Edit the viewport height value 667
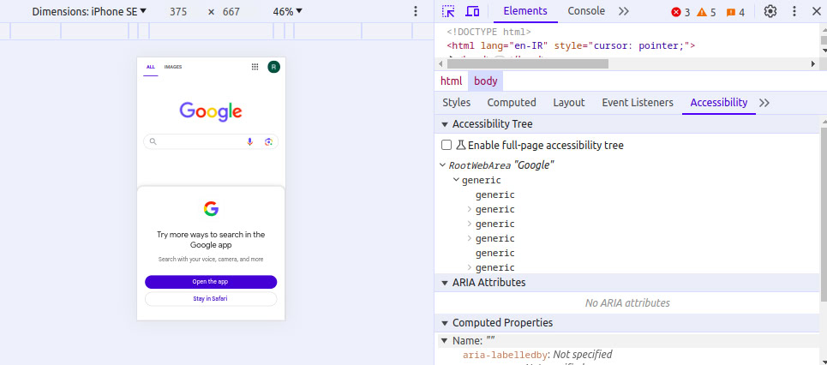The width and height of the screenshot is (827, 365). point(231,12)
